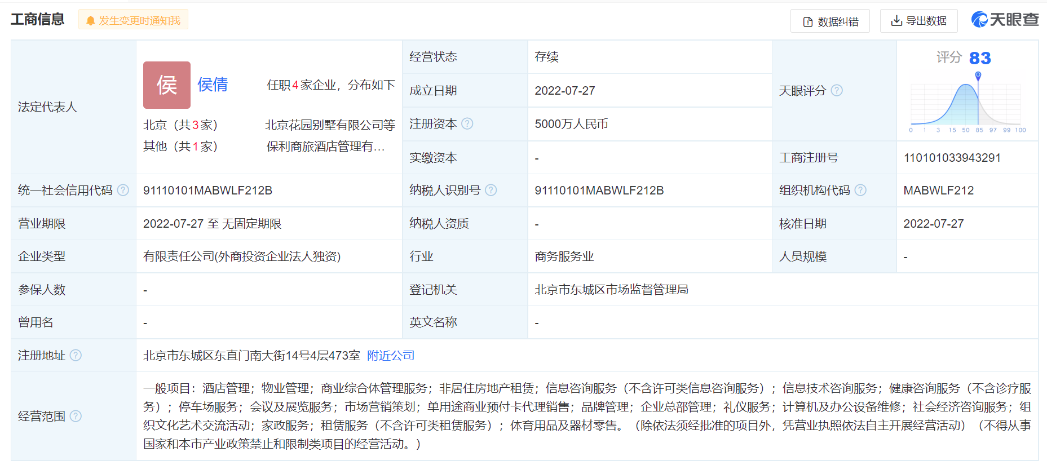
Task: Click the bell icon for change notifications
Action: coord(90,21)
